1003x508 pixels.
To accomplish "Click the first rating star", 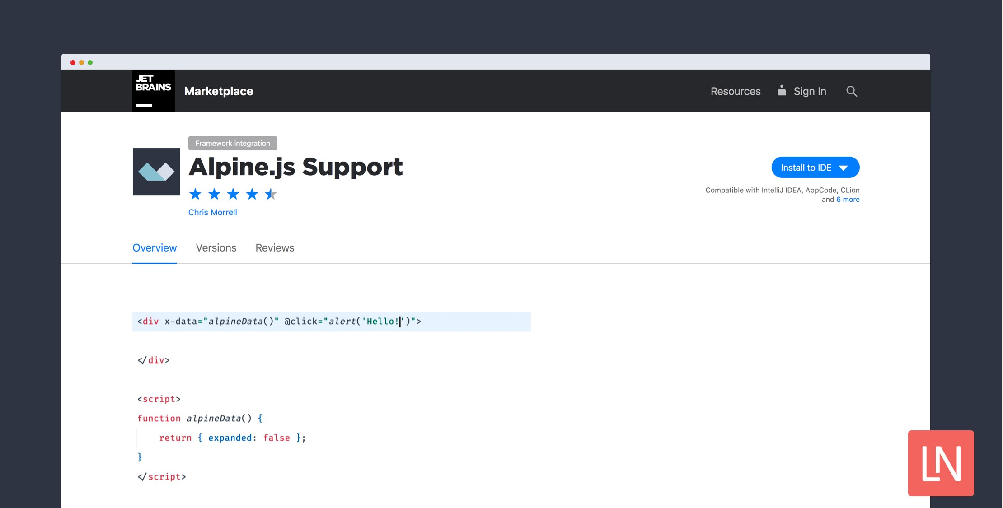I will [195, 194].
